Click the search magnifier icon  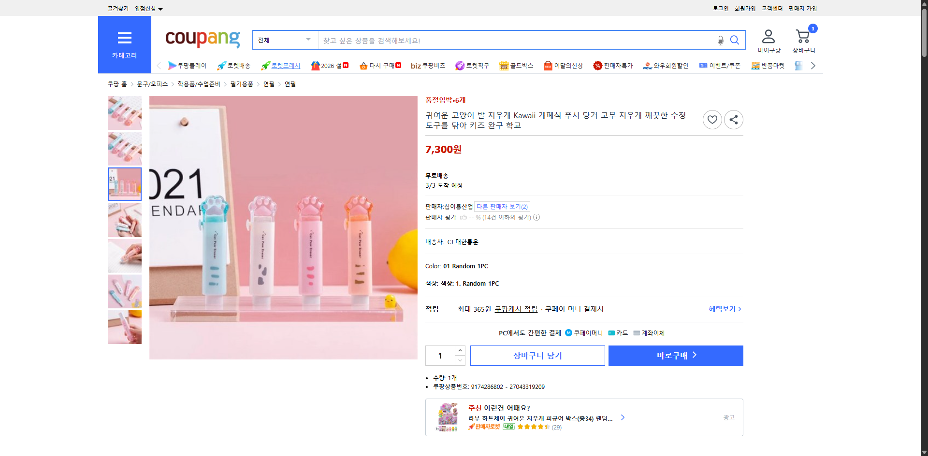click(x=735, y=41)
